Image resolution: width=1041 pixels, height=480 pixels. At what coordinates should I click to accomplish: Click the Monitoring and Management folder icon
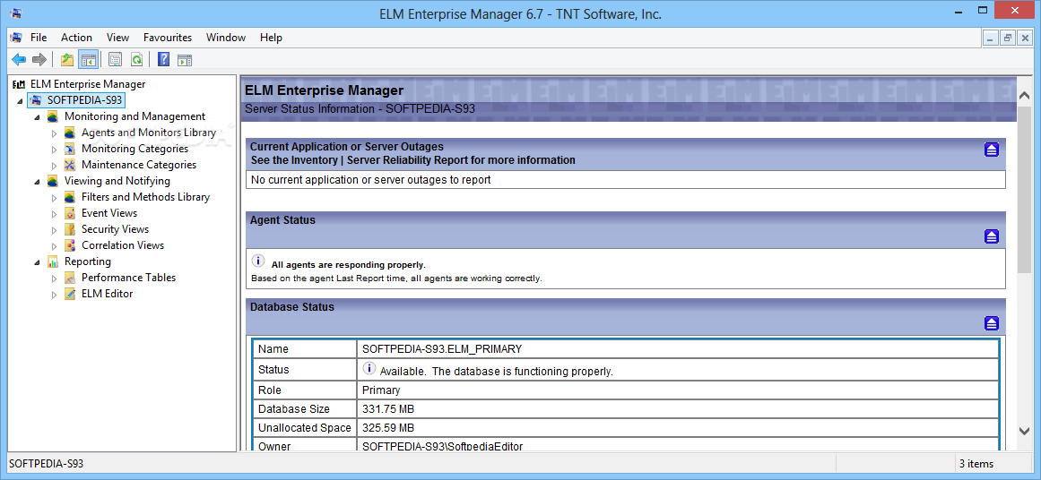[52, 116]
